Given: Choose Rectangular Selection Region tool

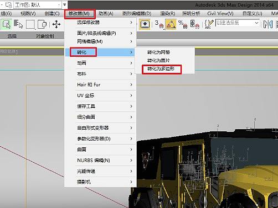Looking at the screenshot, I should coord(30,24).
